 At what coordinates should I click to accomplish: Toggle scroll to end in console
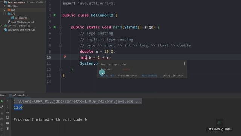(8, 117)
